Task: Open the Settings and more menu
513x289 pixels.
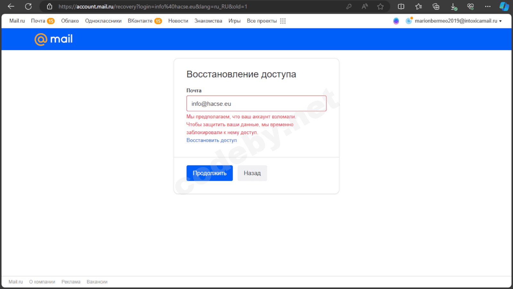Action: [x=488, y=6]
